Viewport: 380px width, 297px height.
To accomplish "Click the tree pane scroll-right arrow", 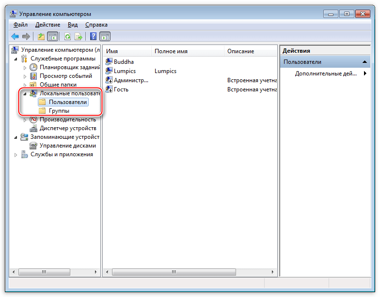I will [96, 272].
